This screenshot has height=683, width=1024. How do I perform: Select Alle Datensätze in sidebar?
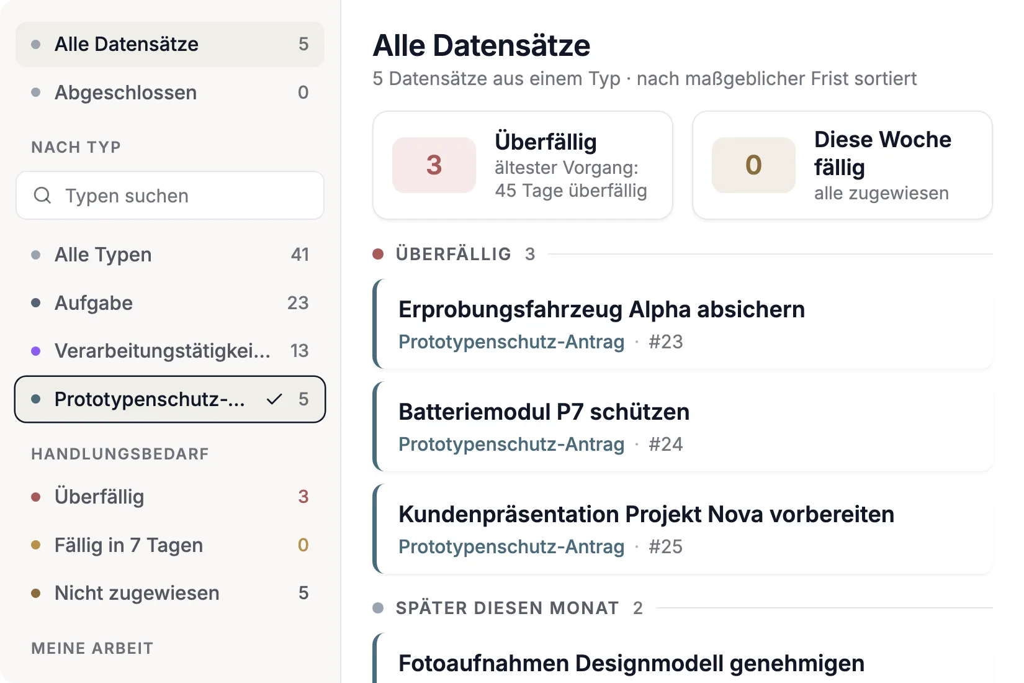170,44
